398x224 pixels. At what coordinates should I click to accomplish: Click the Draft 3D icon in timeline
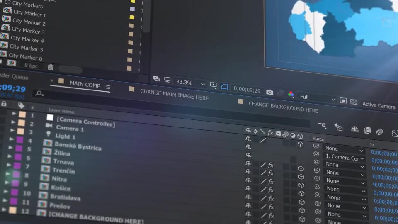tap(338, 127)
